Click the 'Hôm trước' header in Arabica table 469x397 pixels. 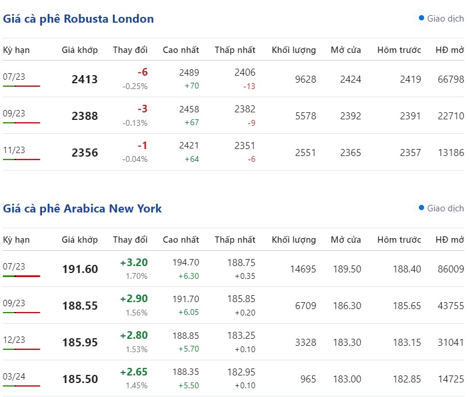point(399,240)
